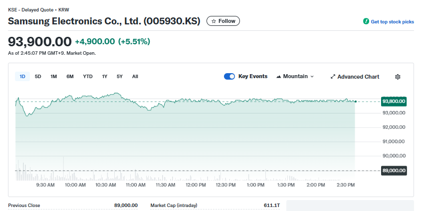Image resolution: width=422 pixels, height=211 pixels.
Task: Choose the 6M chart range
Action: [x=70, y=77]
